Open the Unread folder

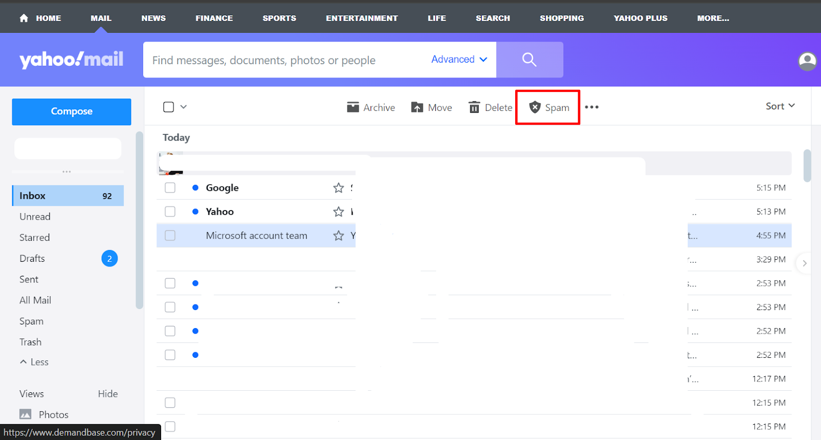pos(35,217)
